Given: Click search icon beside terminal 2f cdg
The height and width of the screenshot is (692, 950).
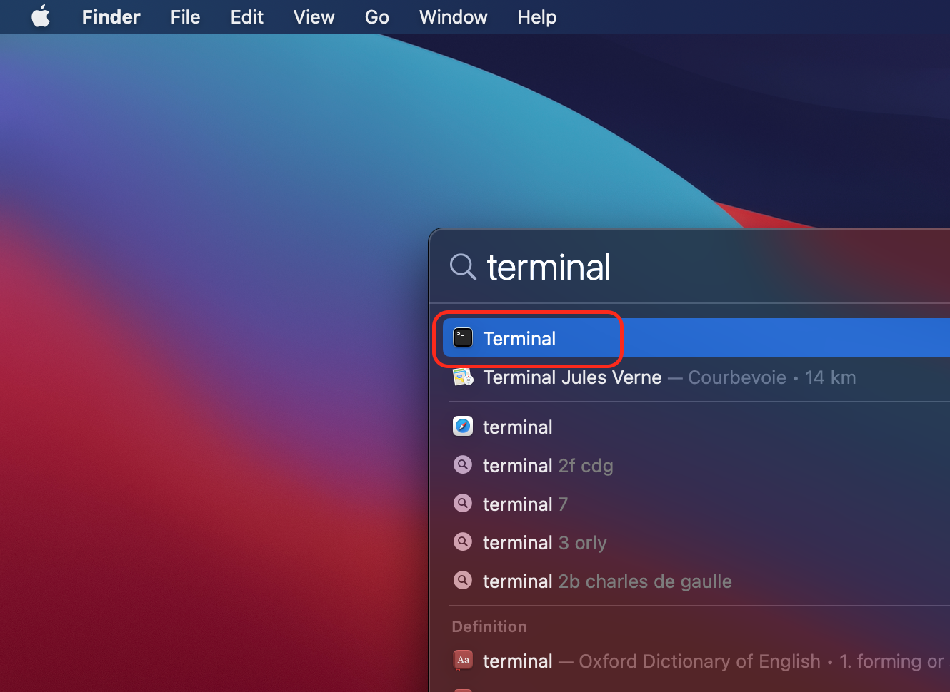Looking at the screenshot, I should (463, 465).
